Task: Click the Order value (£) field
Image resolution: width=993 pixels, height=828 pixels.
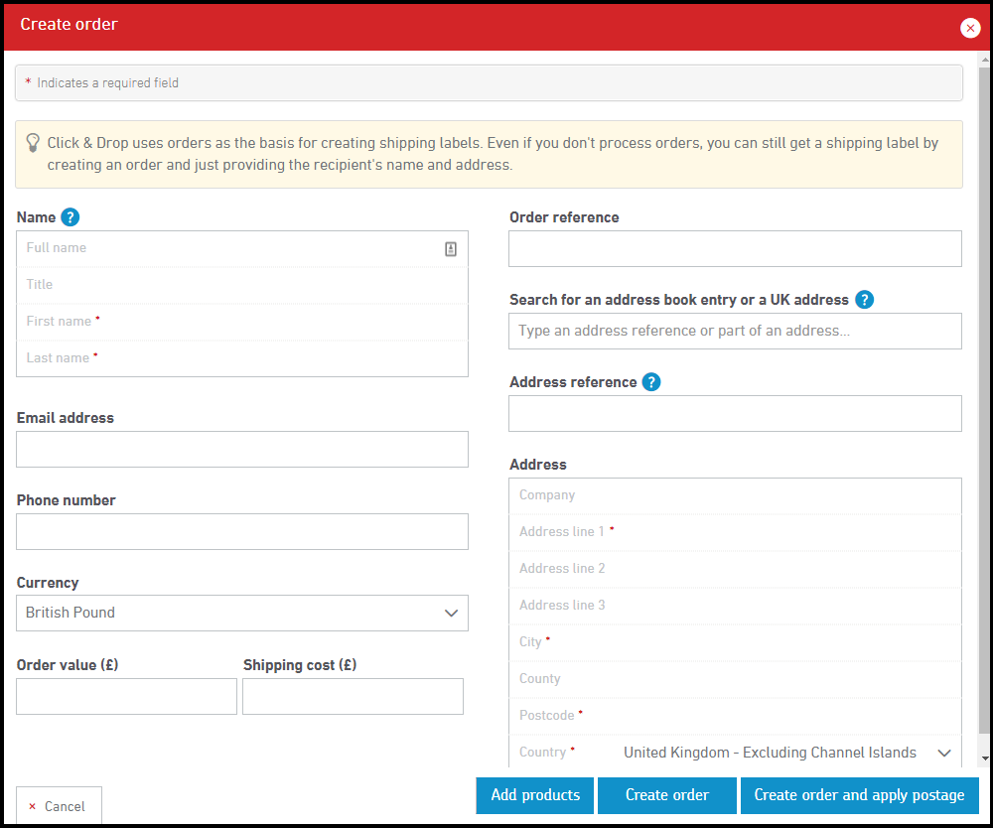Action: (x=126, y=697)
